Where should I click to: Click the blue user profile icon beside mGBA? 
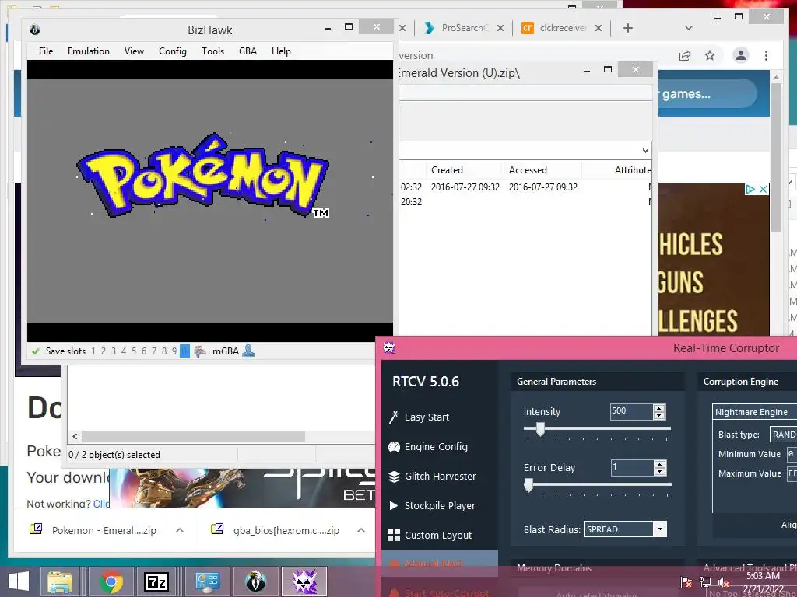[248, 351]
